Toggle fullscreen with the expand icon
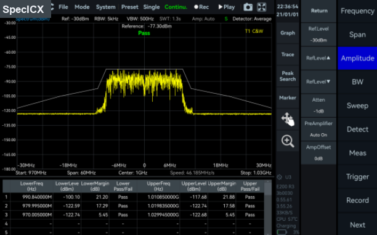This screenshot has width=377, height=235. 262,7
